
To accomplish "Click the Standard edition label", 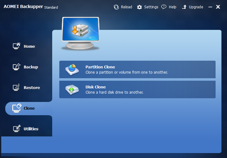I will [x=51, y=7].
